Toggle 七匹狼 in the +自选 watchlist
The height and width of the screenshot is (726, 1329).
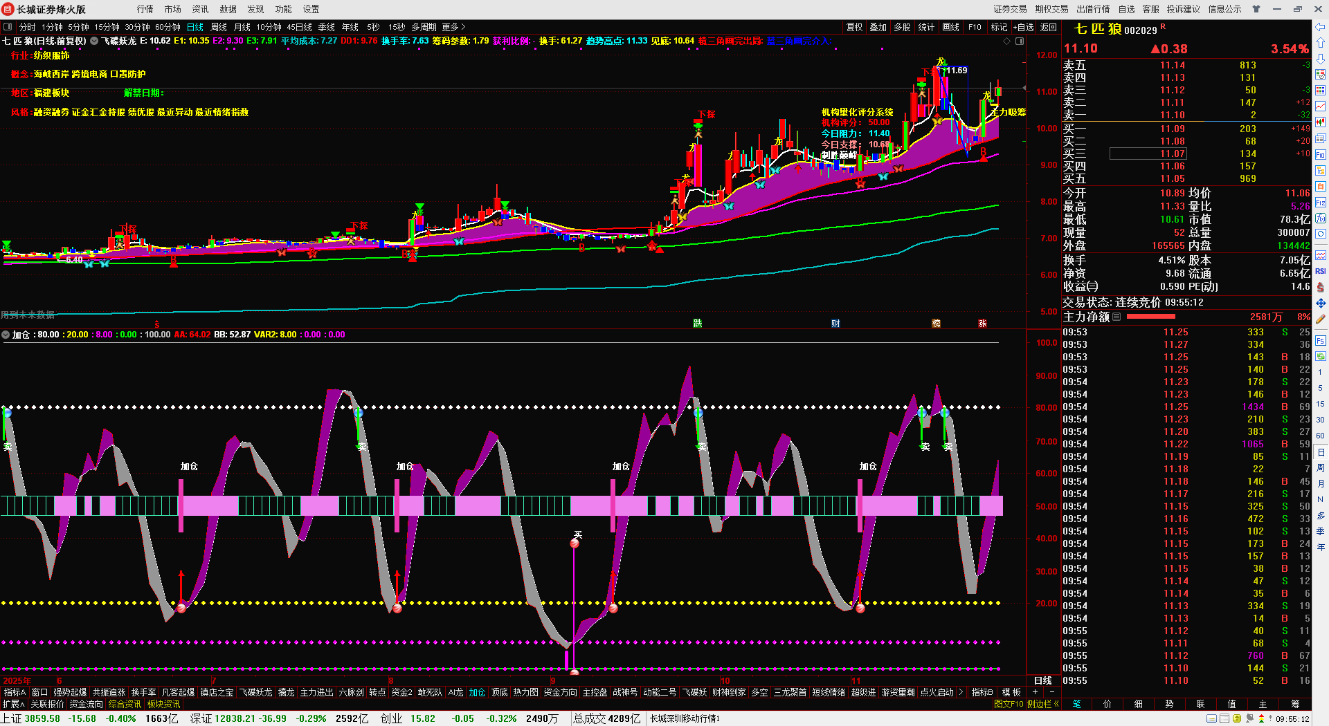1023,27
